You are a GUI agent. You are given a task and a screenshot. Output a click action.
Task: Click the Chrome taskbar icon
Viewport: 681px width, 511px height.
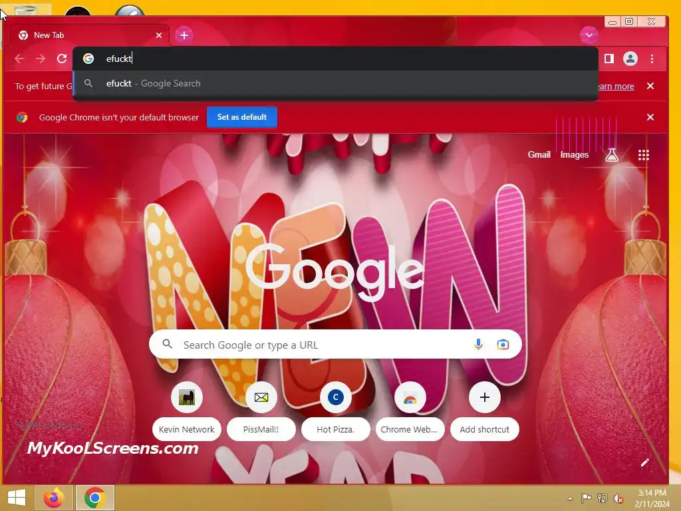tap(95, 498)
